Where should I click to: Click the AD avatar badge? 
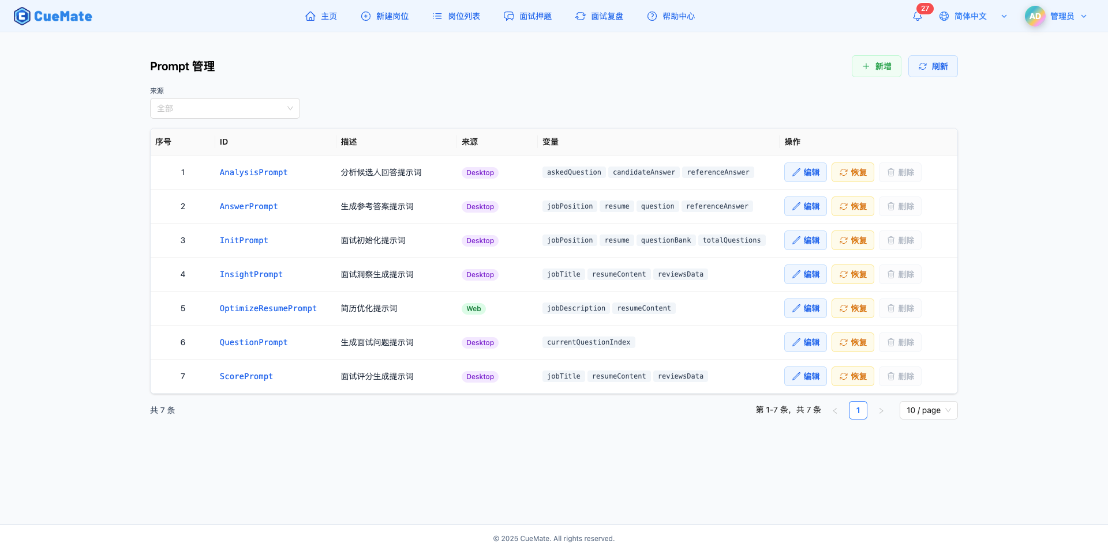tap(1035, 16)
